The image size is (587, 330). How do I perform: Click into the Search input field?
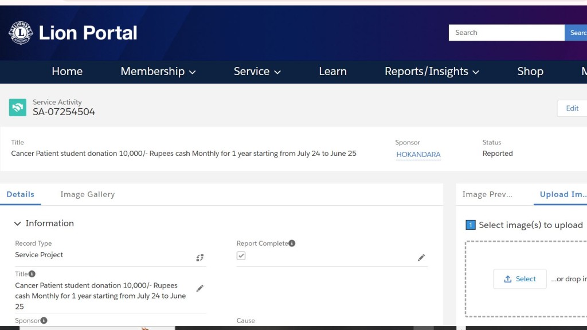point(507,33)
